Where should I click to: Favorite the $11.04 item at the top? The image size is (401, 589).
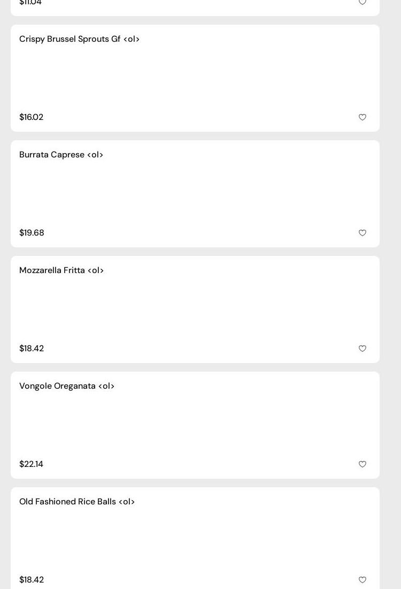point(363,3)
